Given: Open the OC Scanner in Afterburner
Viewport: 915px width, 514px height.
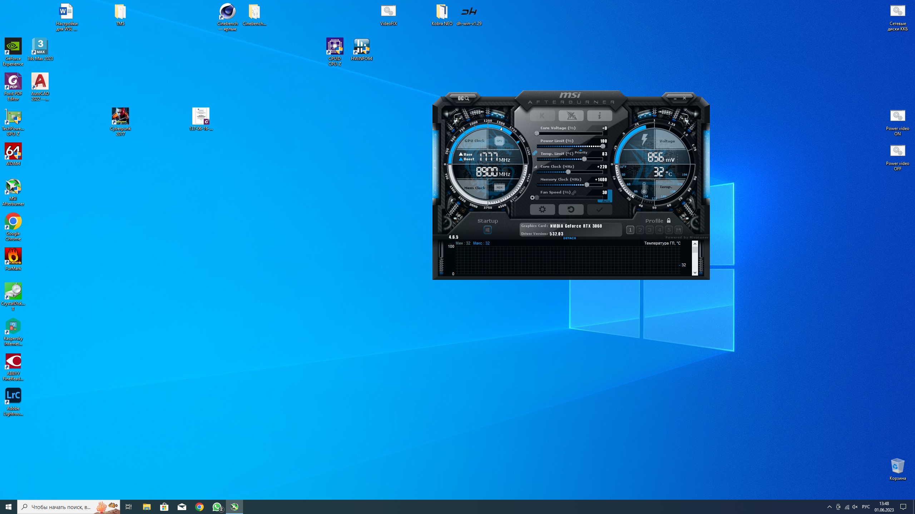Looking at the screenshot, I should click(463, 98).
